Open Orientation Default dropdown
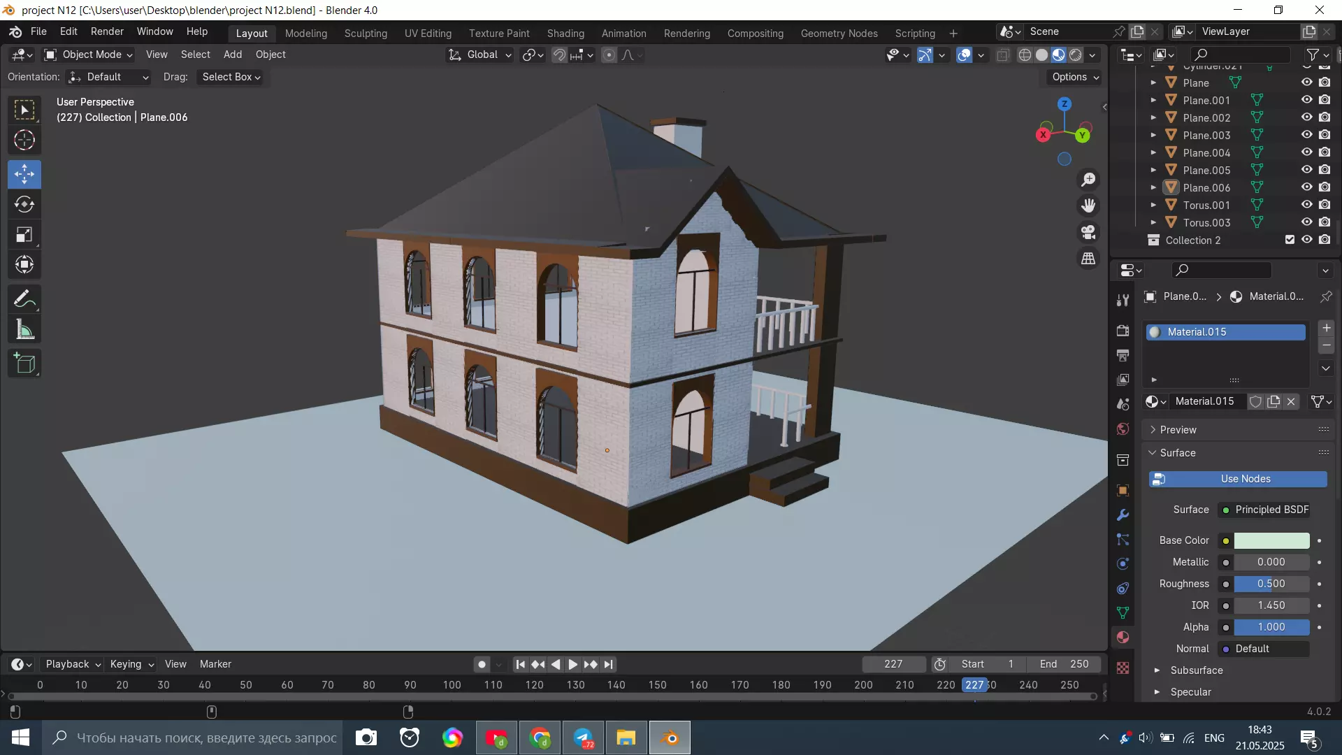The width and height of the screenshot is (1342, 755). pyautogui.click(x=108, y=77)
